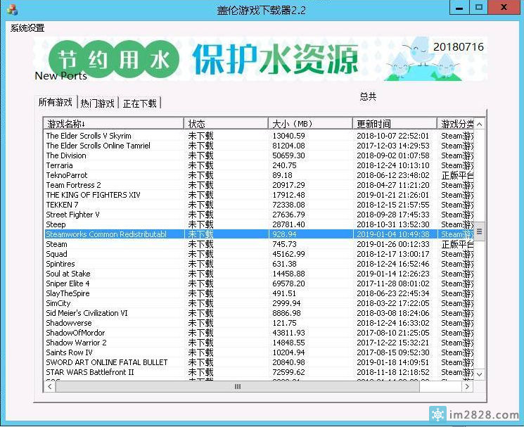Sort by 游戏分类 column header
524x427 pixels.
(456, 124)
